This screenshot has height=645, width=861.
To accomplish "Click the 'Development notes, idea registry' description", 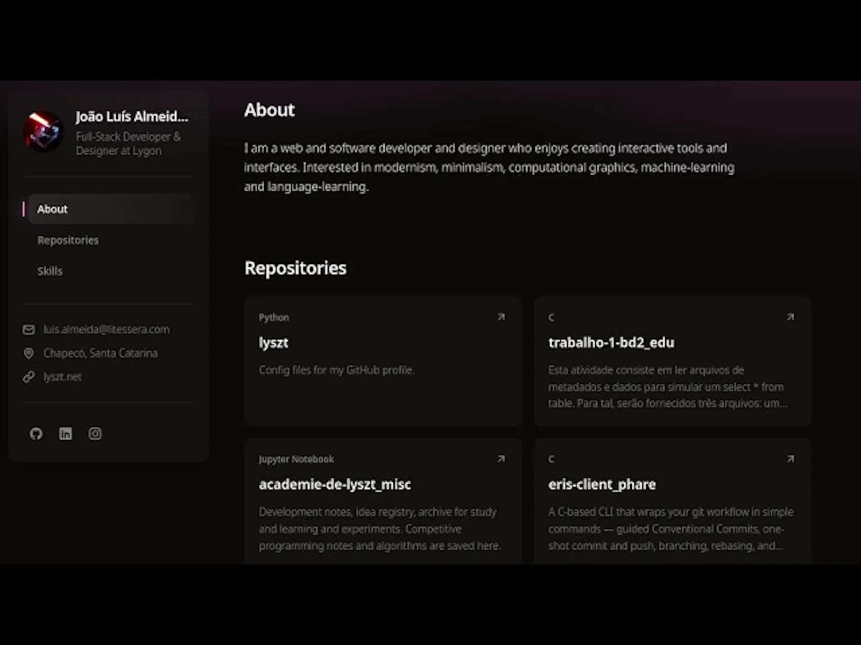I will tap(380, 529).
